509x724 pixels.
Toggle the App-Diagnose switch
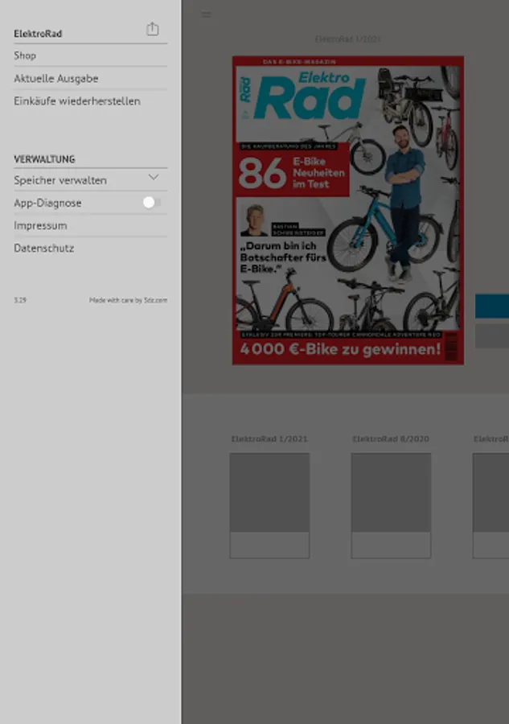click(x=152, y=202)
